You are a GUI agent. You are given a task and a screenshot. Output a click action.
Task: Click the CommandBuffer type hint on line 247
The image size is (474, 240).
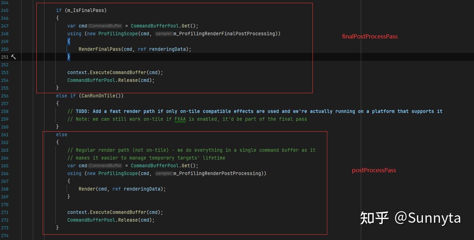coord(105,26)
